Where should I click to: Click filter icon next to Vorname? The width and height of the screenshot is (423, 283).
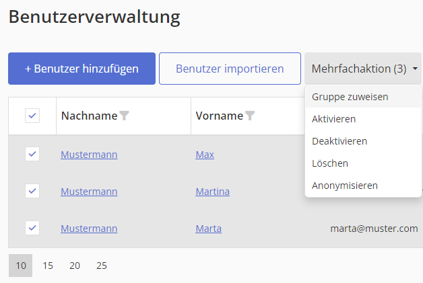[x=250, y=116]
